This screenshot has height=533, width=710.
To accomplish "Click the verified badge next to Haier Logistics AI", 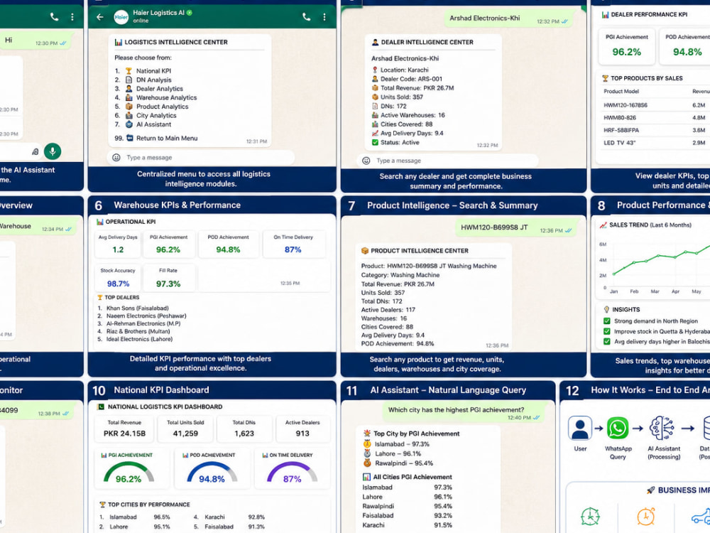I will tap(190, 13).
